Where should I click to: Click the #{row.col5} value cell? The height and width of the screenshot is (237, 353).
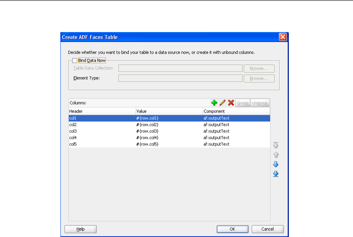(x=169, y=144)
